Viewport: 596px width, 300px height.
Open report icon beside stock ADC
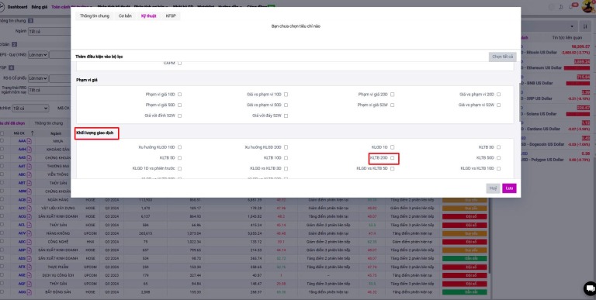click(x=29, y=242)
